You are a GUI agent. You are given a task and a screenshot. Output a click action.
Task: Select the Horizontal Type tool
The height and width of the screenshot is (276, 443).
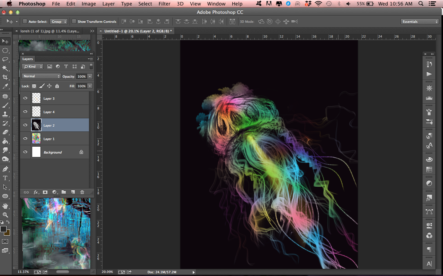pyautogui.click(x=5, y=178)
